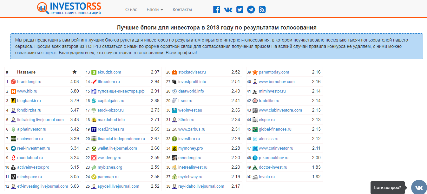Open ecoinvestor.ru blog link
The image size is (427, 194).
tap(30, 139)
